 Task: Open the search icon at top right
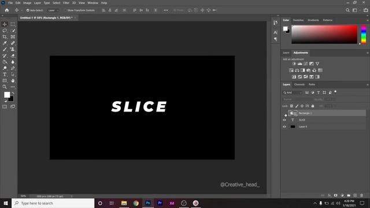(x=347, y=10)
